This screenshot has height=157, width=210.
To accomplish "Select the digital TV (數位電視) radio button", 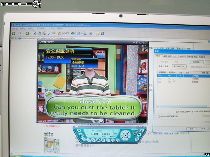I will (159, 66).
